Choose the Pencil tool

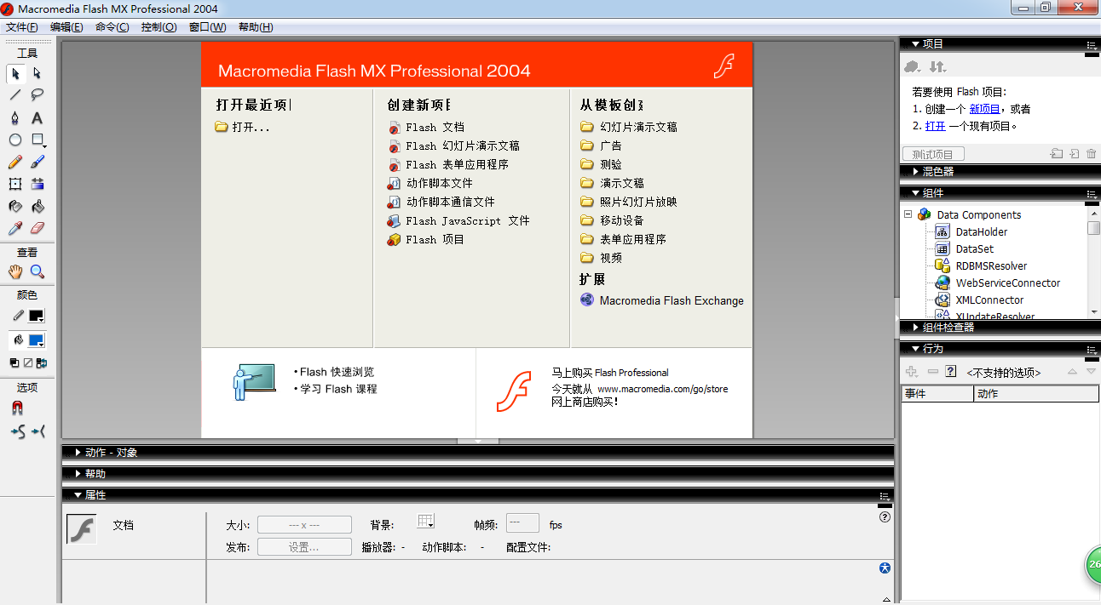click(15, 162)
